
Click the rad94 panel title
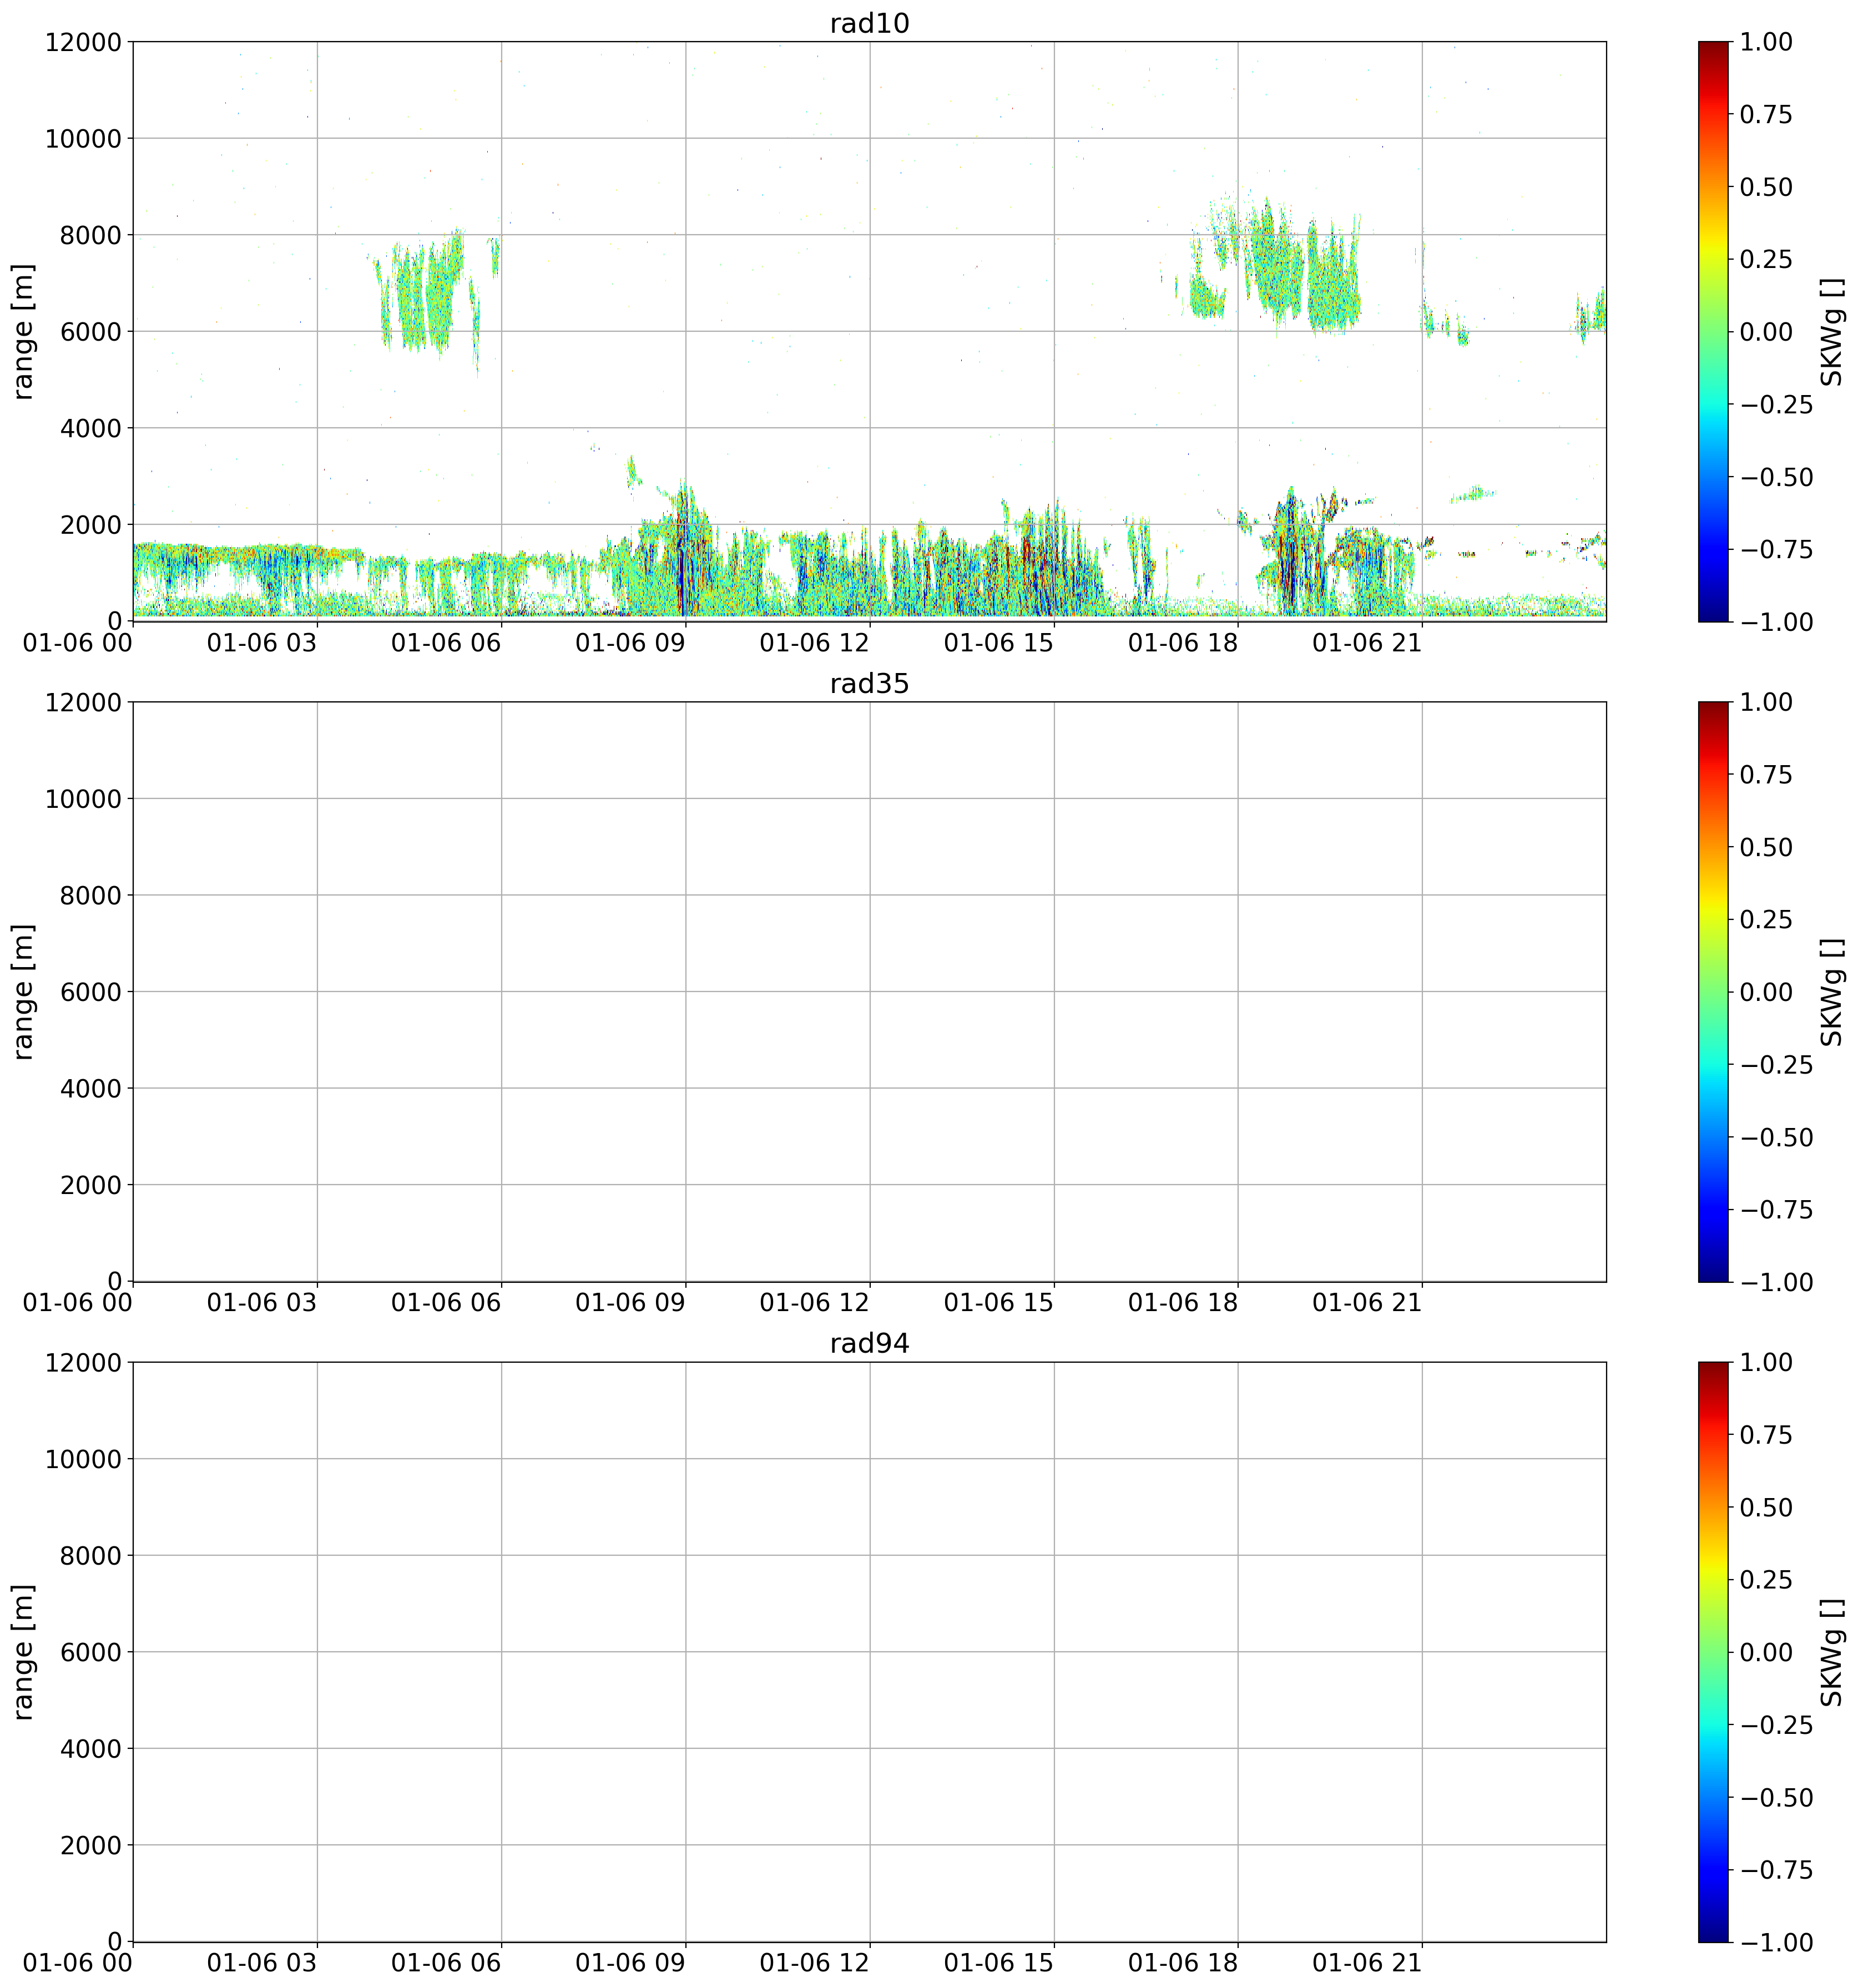[x=869, y=1344]
